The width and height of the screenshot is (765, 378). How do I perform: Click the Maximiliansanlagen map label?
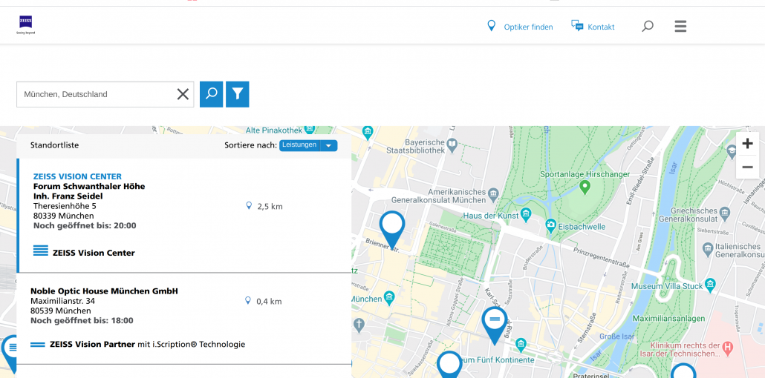669,319
